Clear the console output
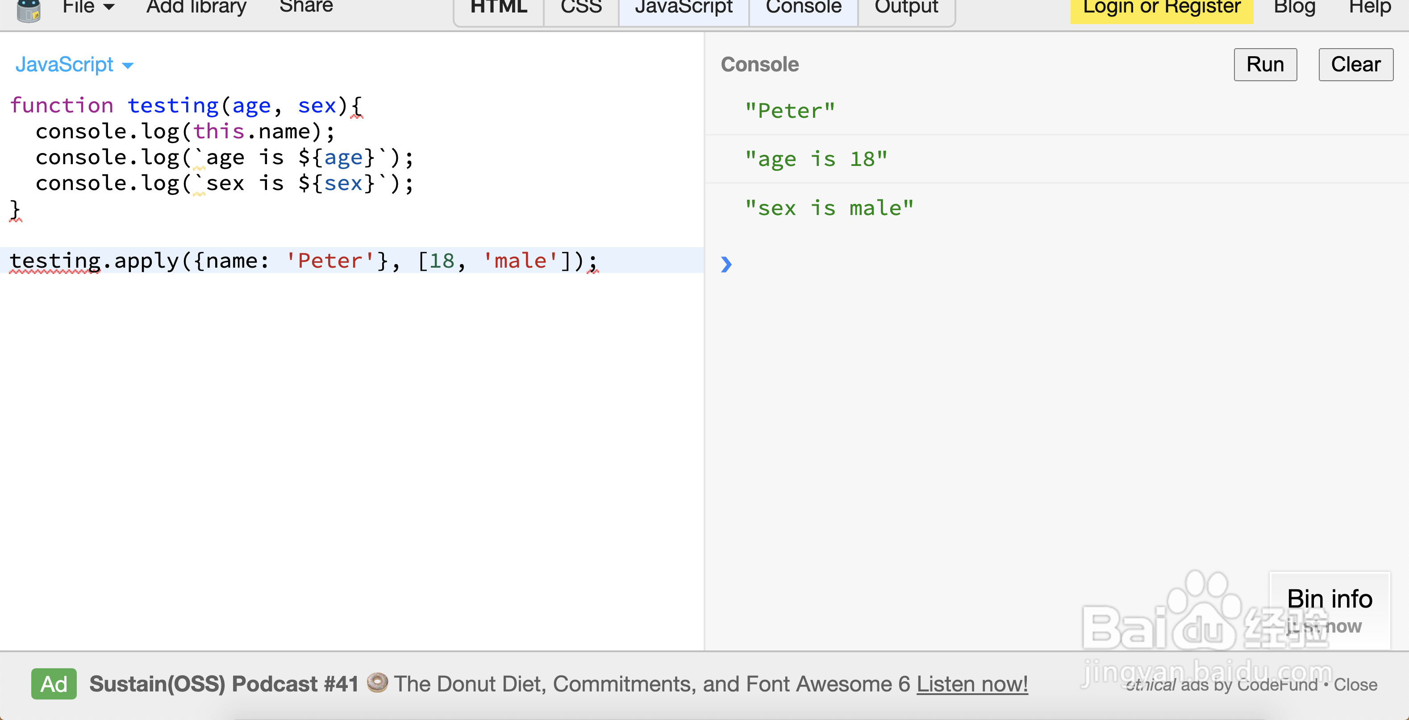The width and height of the screenshot is (1409, 720). (1355, 65)
